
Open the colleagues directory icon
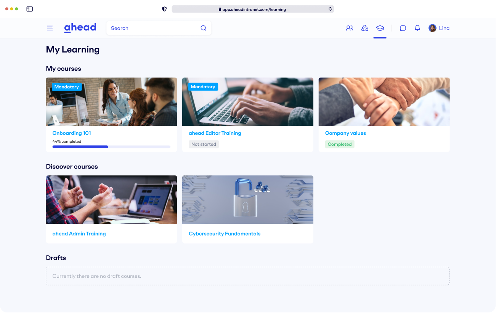(350, 28)
